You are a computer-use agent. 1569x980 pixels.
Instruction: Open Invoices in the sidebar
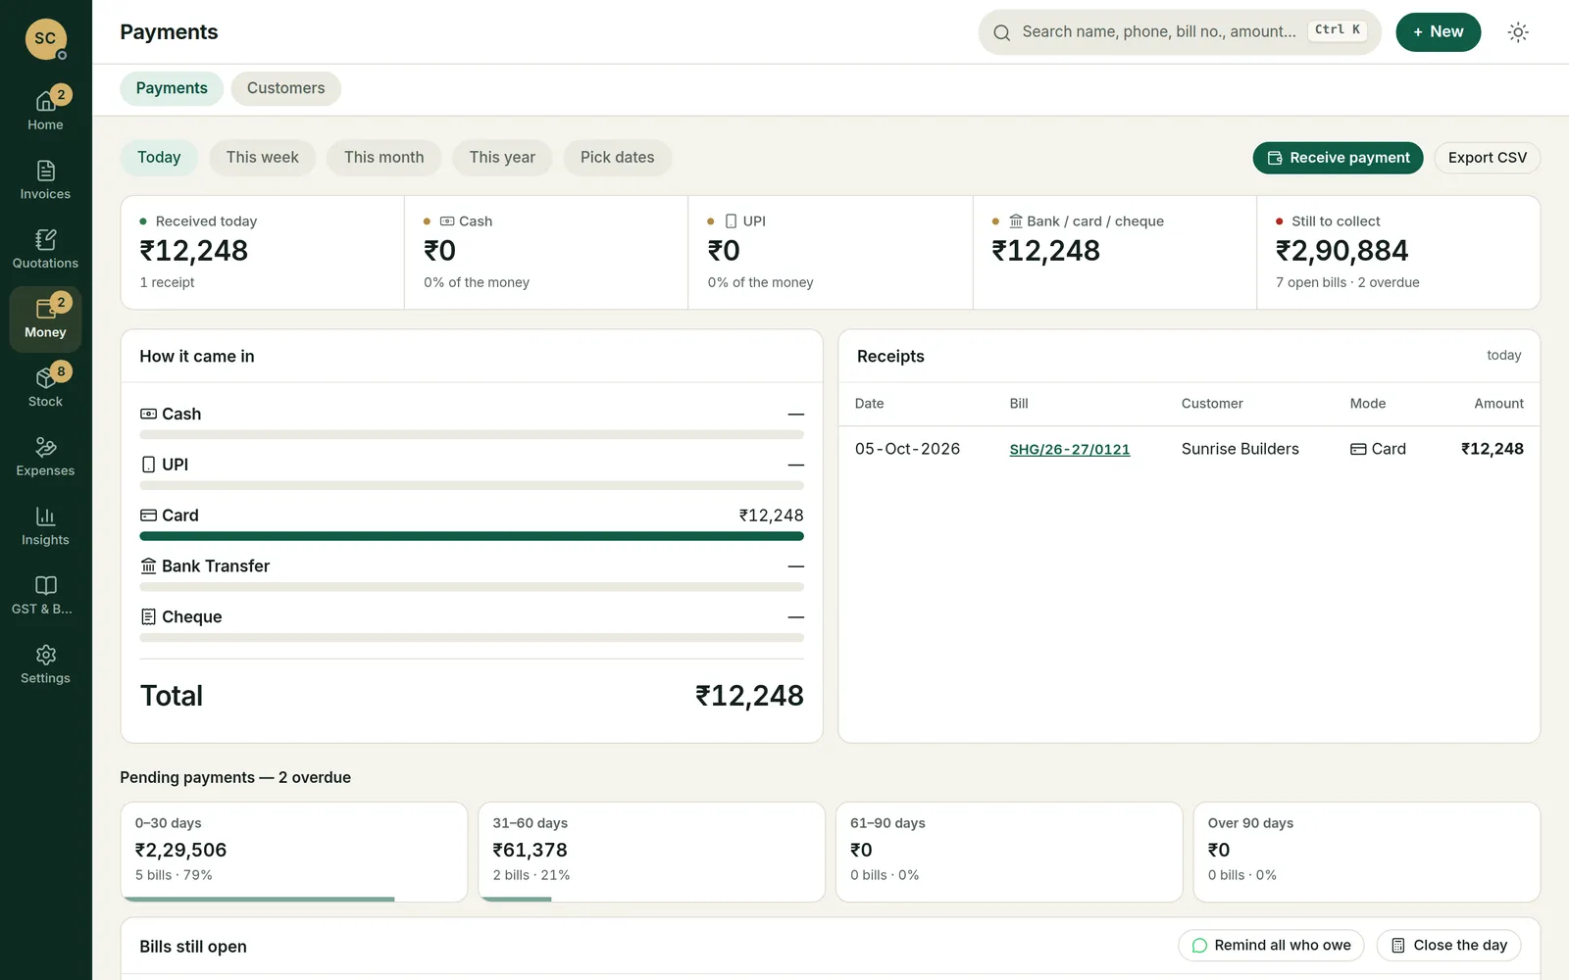click(45, 180)
